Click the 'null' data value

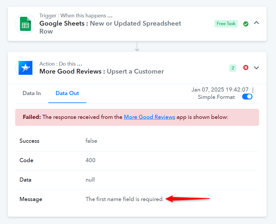pos(90,180)
